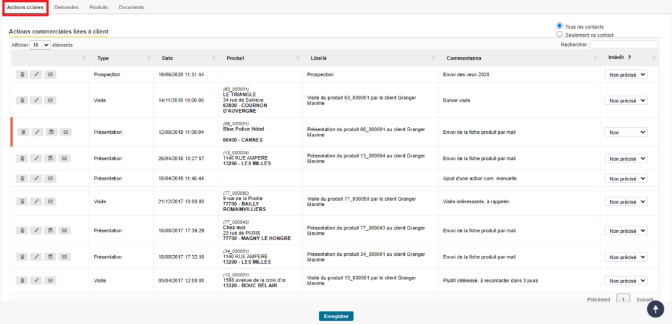The width and height of the screenshot is (672, 324).
Task: Open the Intérêt dropdown for the Prospection row
Action: tap(625, 75)
